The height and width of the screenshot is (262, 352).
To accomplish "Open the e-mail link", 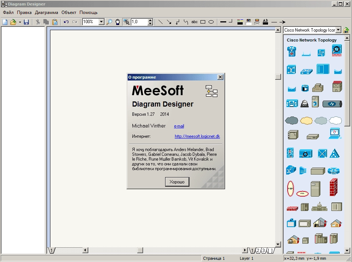I will 179,126.
